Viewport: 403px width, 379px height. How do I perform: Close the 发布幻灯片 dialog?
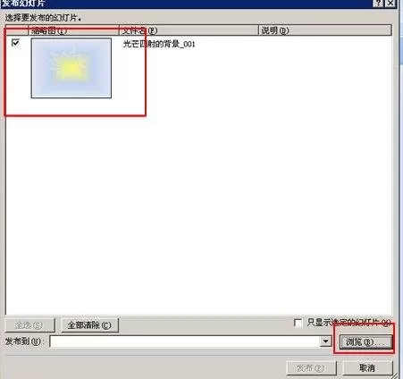390,3
